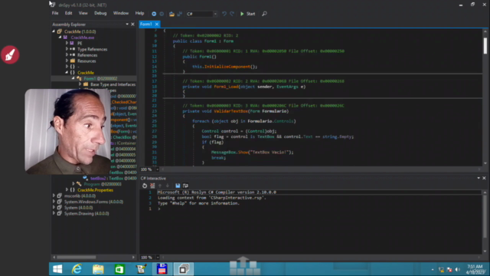
Task: Expand the CrackMe.Properties namespace node
Action: pos(67,189)
